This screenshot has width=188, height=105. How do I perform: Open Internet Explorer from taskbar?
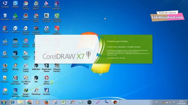(12, 102)
